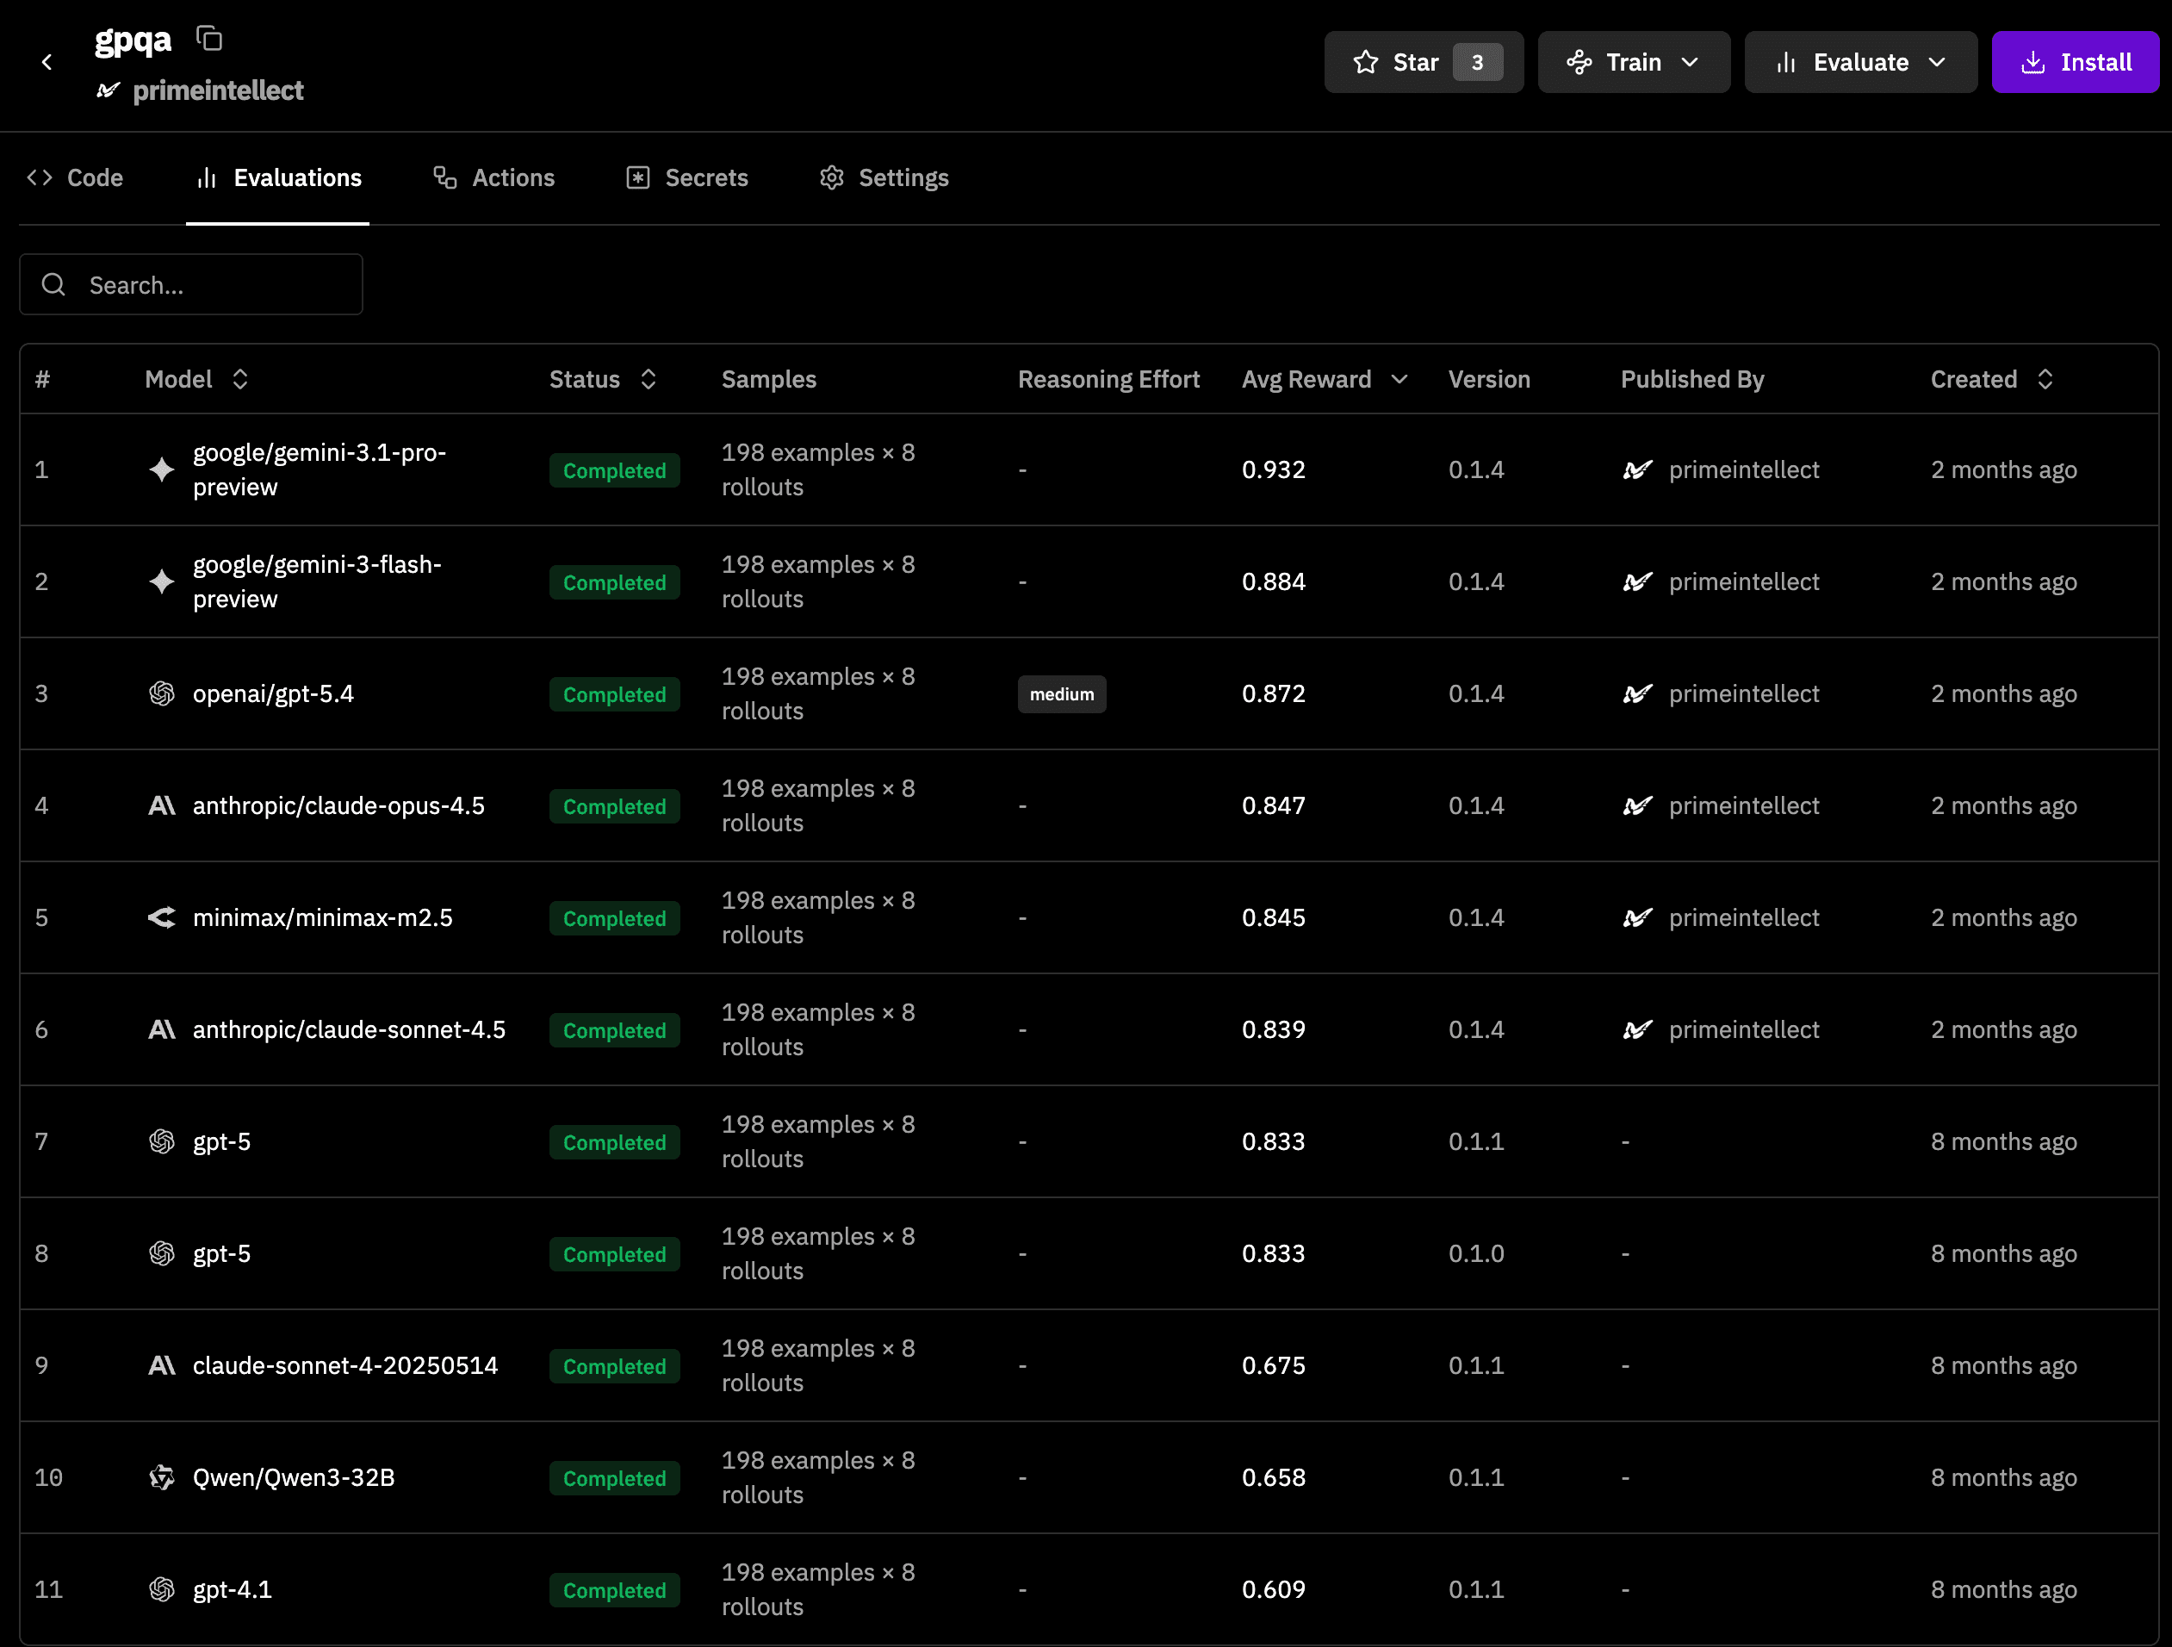Click the bar chart icon in Evaluate button
The height and width of the screenshot is (1647, 2172).
click(1786, 62)
